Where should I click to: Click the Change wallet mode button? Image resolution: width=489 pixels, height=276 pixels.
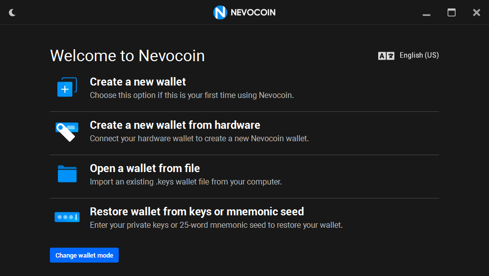(84, 255)
